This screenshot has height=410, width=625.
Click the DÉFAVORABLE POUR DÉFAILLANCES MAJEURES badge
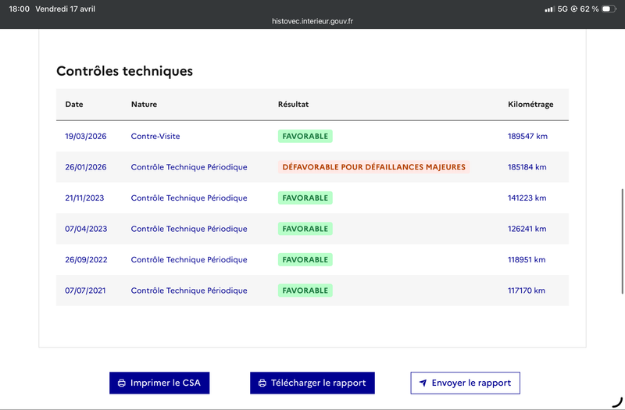pyautogui.click(x=374, y=167)
